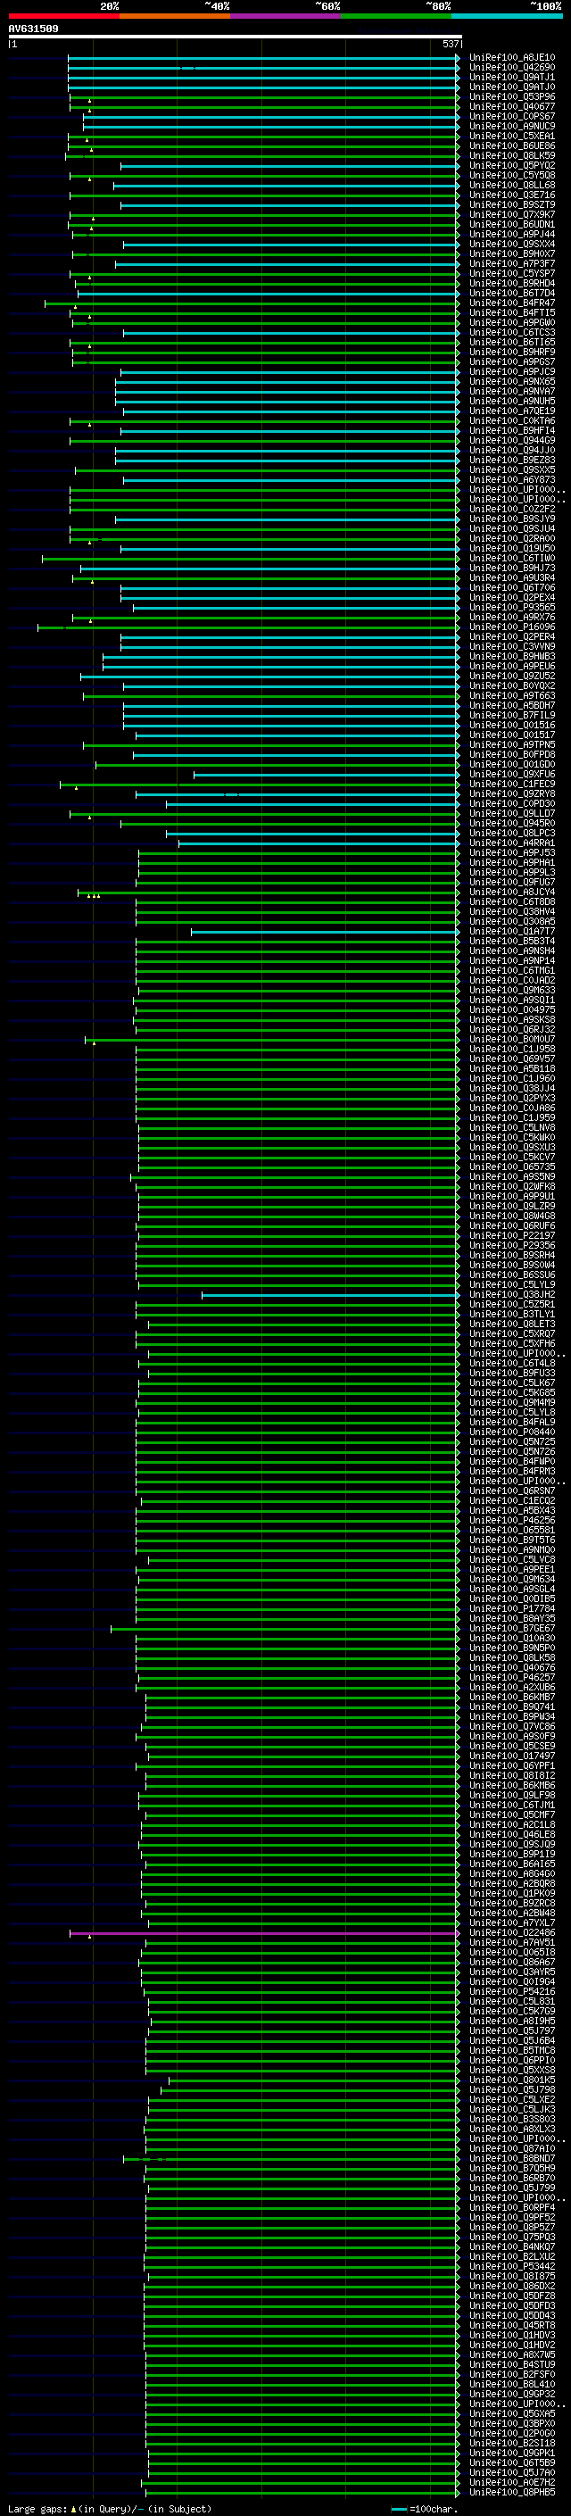The height and width of the screenshot is (2516, 571).
Task: Click the UniRef100_B9EZ83 label
Action: [x=512, y=460]
